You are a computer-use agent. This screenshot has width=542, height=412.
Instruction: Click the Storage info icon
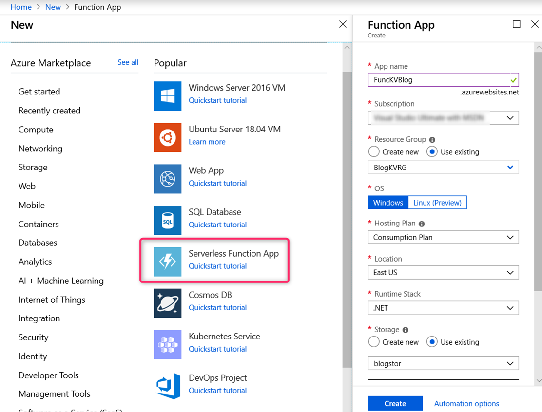(406, 330)
